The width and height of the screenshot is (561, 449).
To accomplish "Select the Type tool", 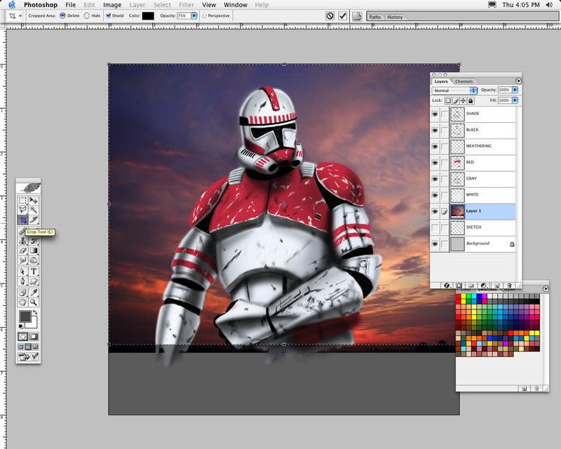I will [x=34, y=272].
